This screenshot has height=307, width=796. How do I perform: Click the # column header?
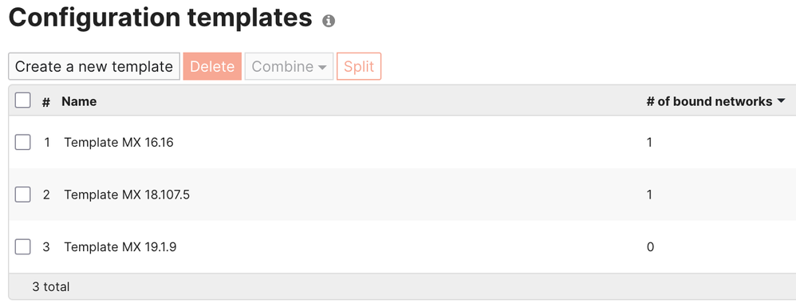[x=46, y=102]
